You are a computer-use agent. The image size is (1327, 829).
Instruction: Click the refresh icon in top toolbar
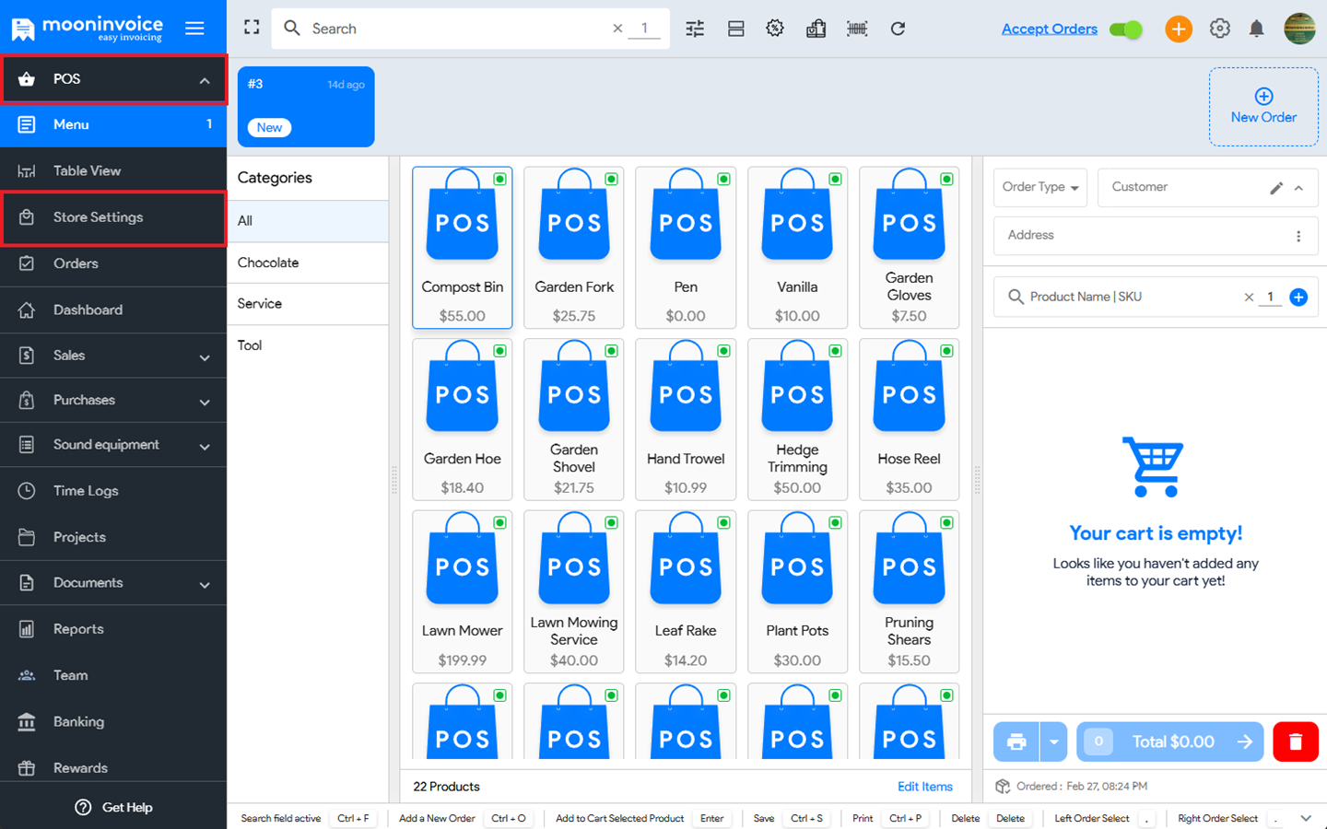pos(898,29)
